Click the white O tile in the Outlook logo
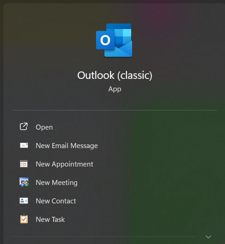Viewport: 225px width, 244px height. [x=105, y=40]
